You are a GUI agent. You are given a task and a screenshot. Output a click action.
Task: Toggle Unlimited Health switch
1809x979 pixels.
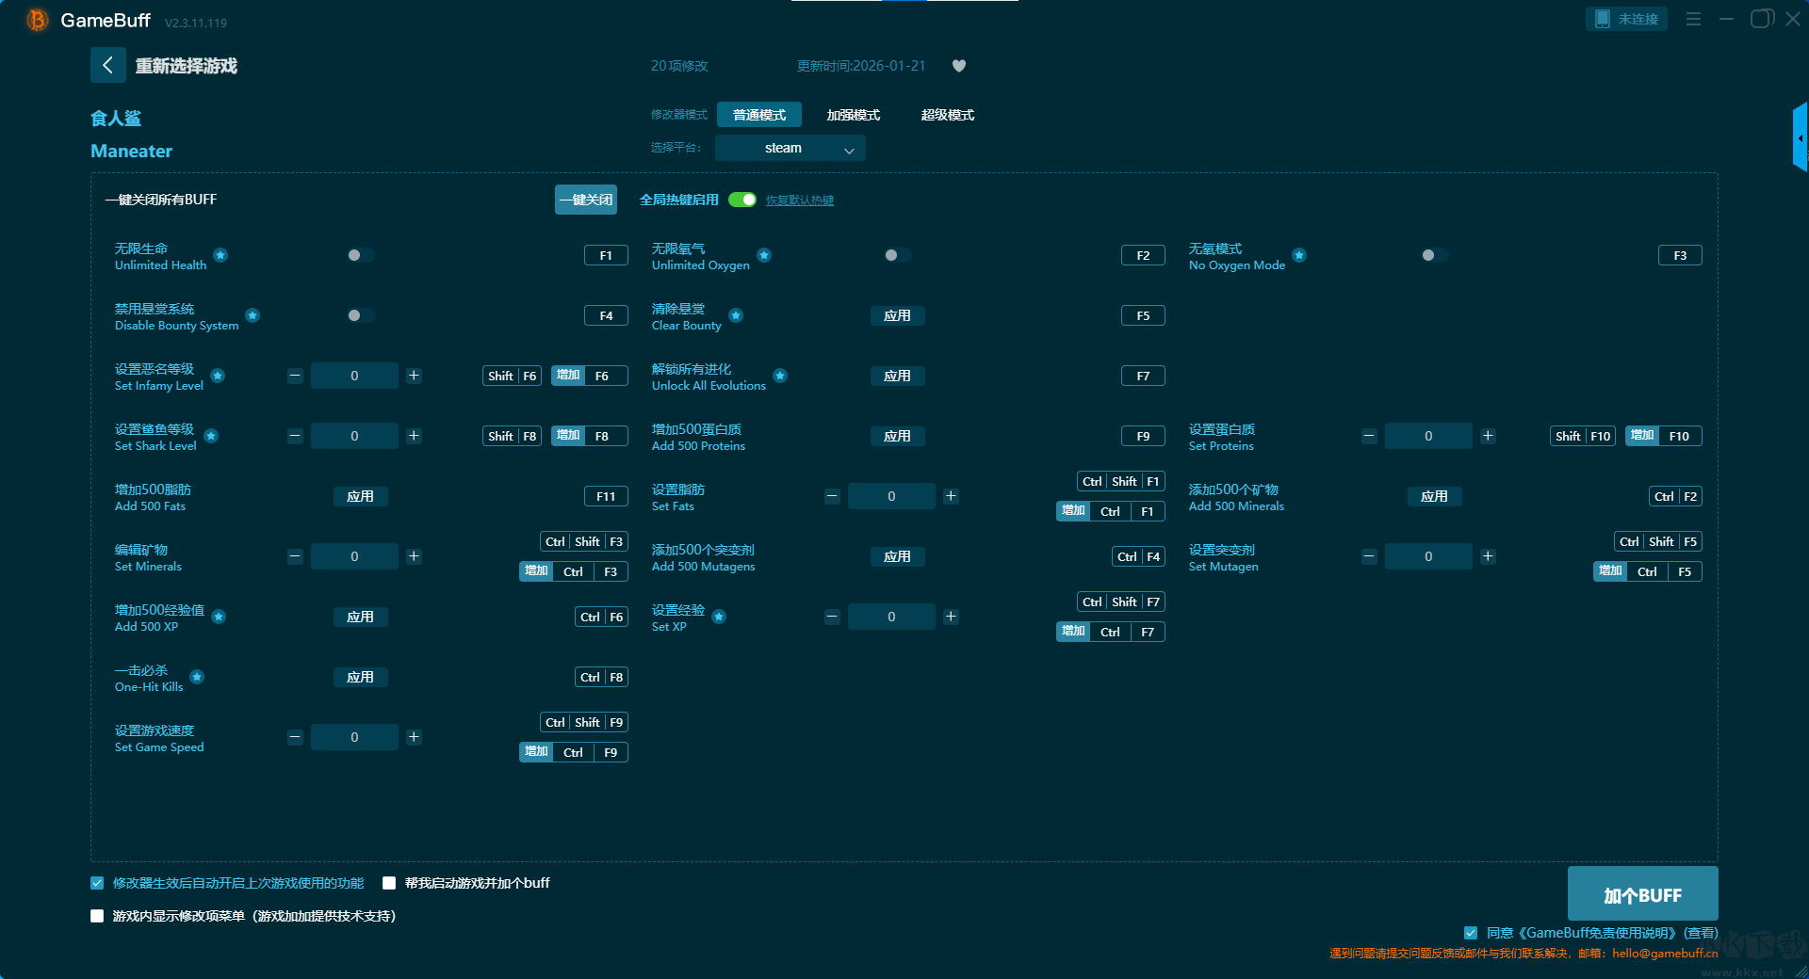pyautogui.click(x=360, y=255)
